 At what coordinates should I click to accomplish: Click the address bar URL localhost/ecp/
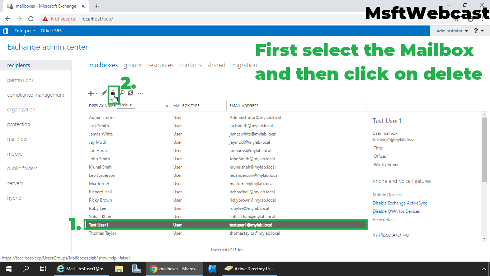pyautogui.click(x=97, y=19)
